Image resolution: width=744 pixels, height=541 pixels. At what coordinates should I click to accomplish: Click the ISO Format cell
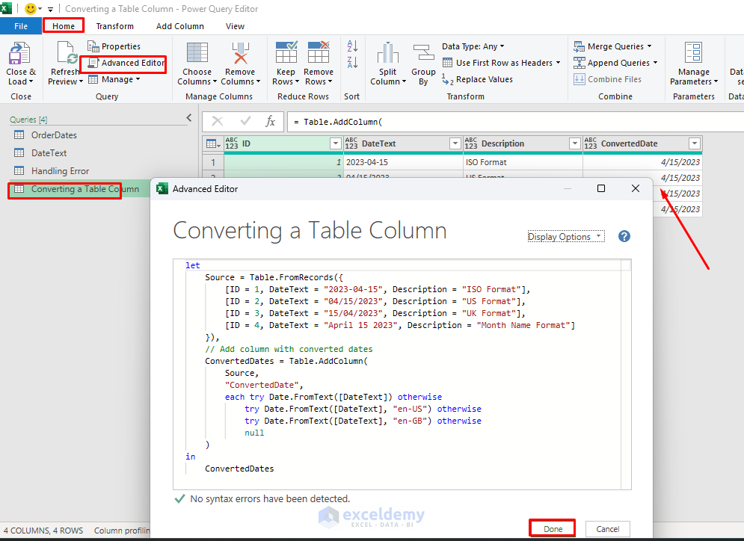[x=523, y=162]
